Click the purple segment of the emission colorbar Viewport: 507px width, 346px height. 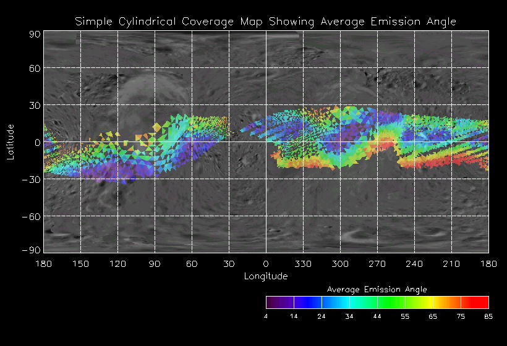279,302
